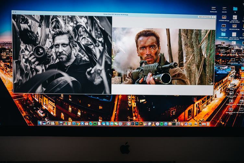244x163 pixels.
Task: Open Launchpad rocket icon in Dock
Action: (48, 123)
